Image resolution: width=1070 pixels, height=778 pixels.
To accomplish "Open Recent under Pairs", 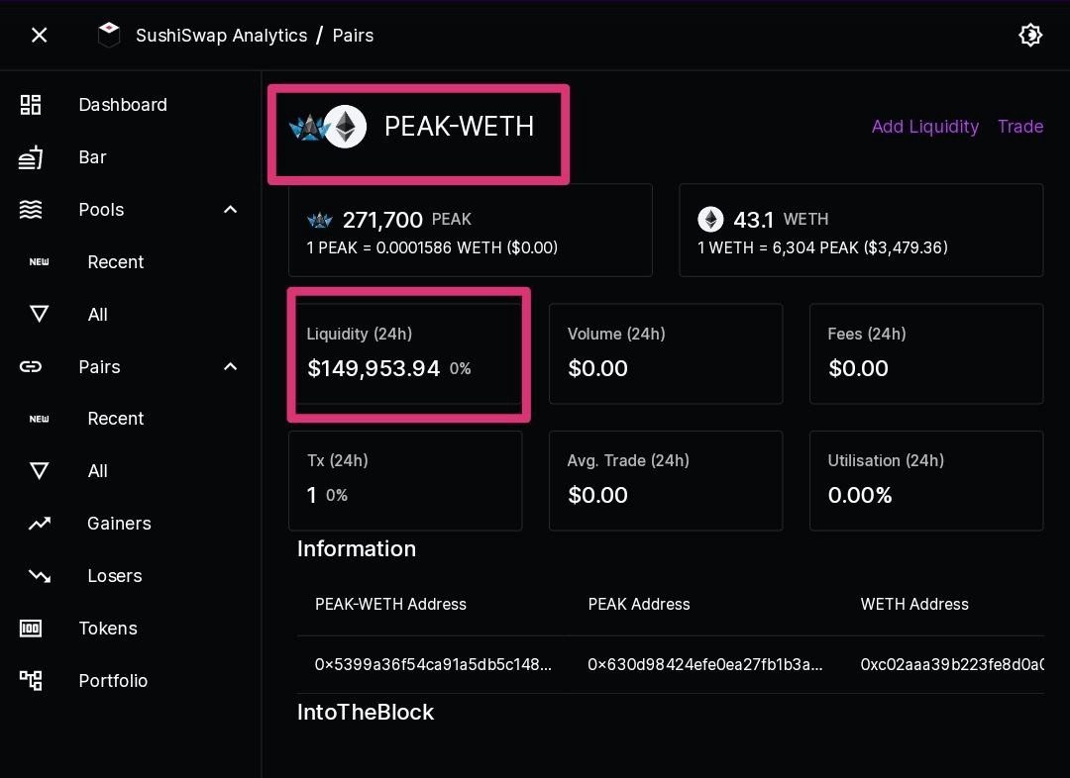I will tap(116, 419).
